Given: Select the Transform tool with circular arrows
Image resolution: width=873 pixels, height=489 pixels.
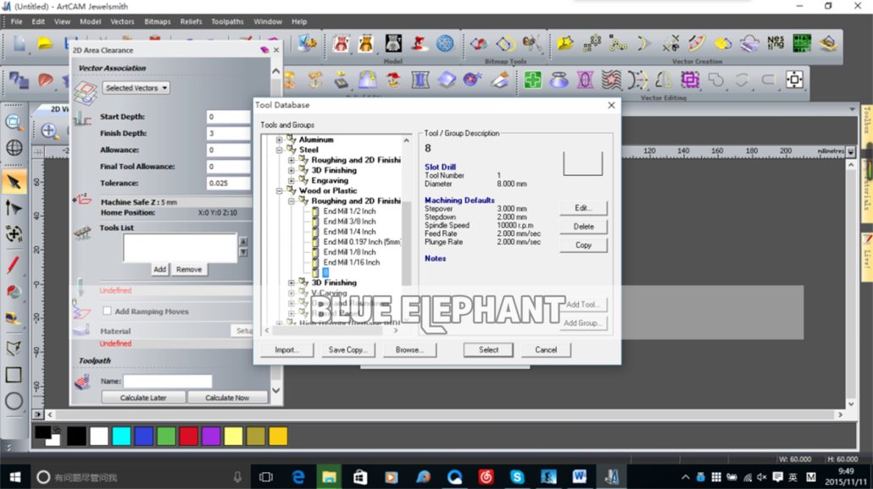Looking at the screenshot, I should (x=14, y=234).
